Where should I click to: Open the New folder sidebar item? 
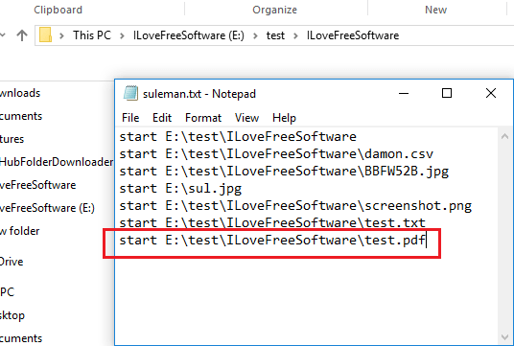point(20,231)
